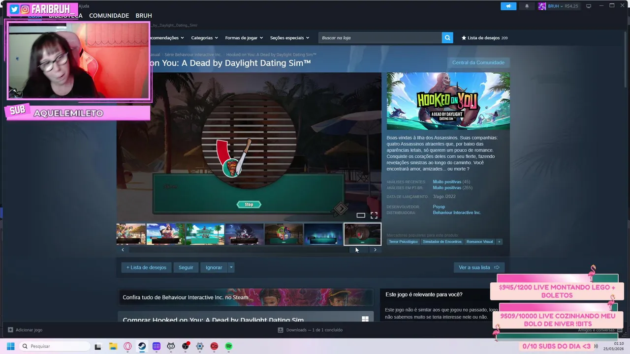This screenshot has height=354, width=630.
Task: Select the first screenshot thumbnail
Action: point(131,234)
